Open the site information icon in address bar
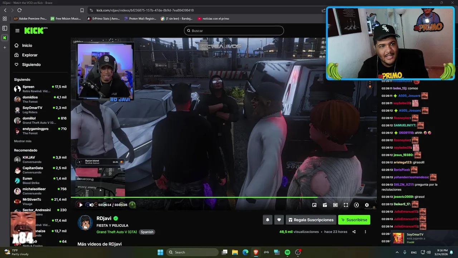 [92, 10]
